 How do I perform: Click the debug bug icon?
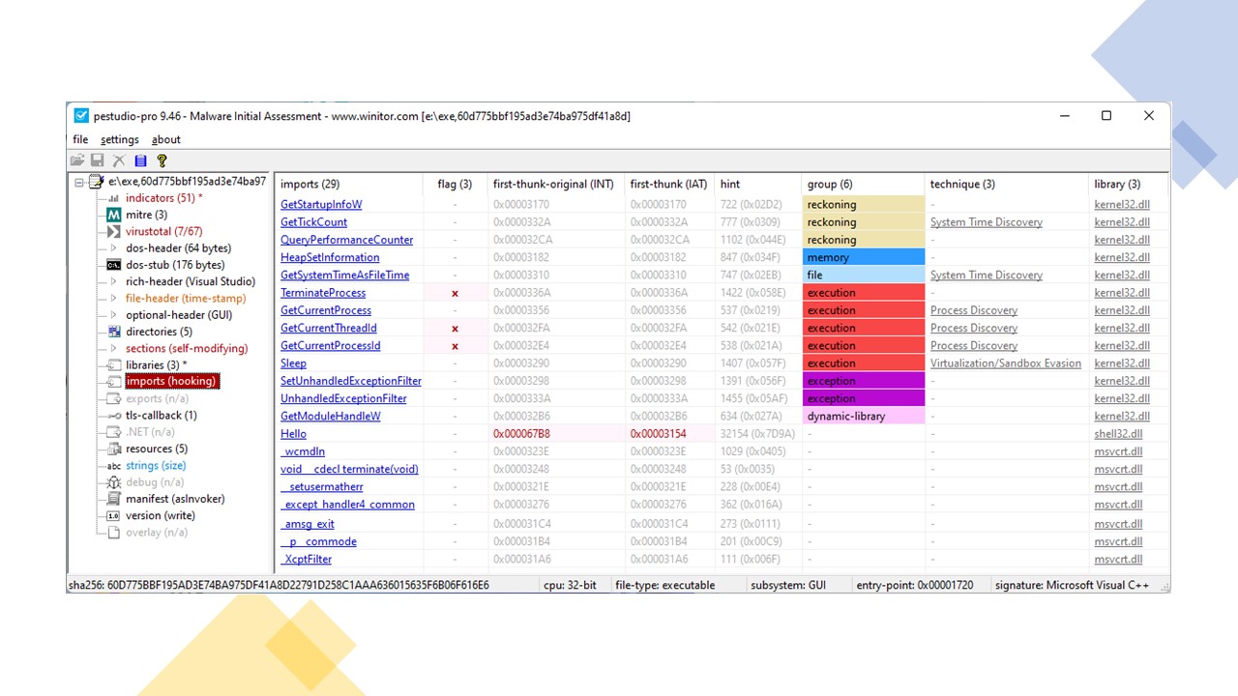pyautogui.click(x=113, y=482)
